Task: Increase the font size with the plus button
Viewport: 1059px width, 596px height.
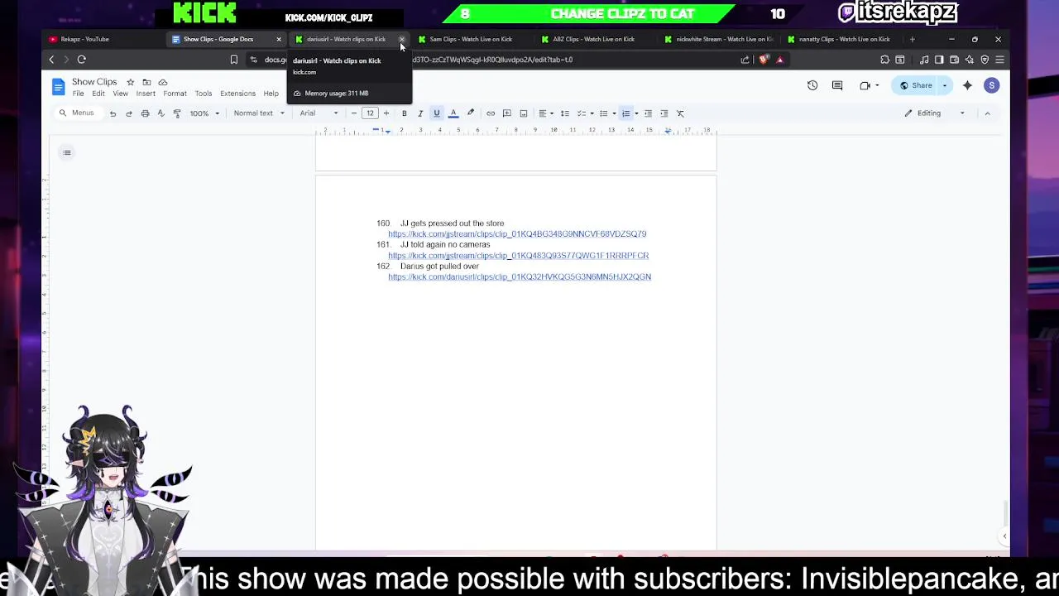Action: tap(386, 113)
